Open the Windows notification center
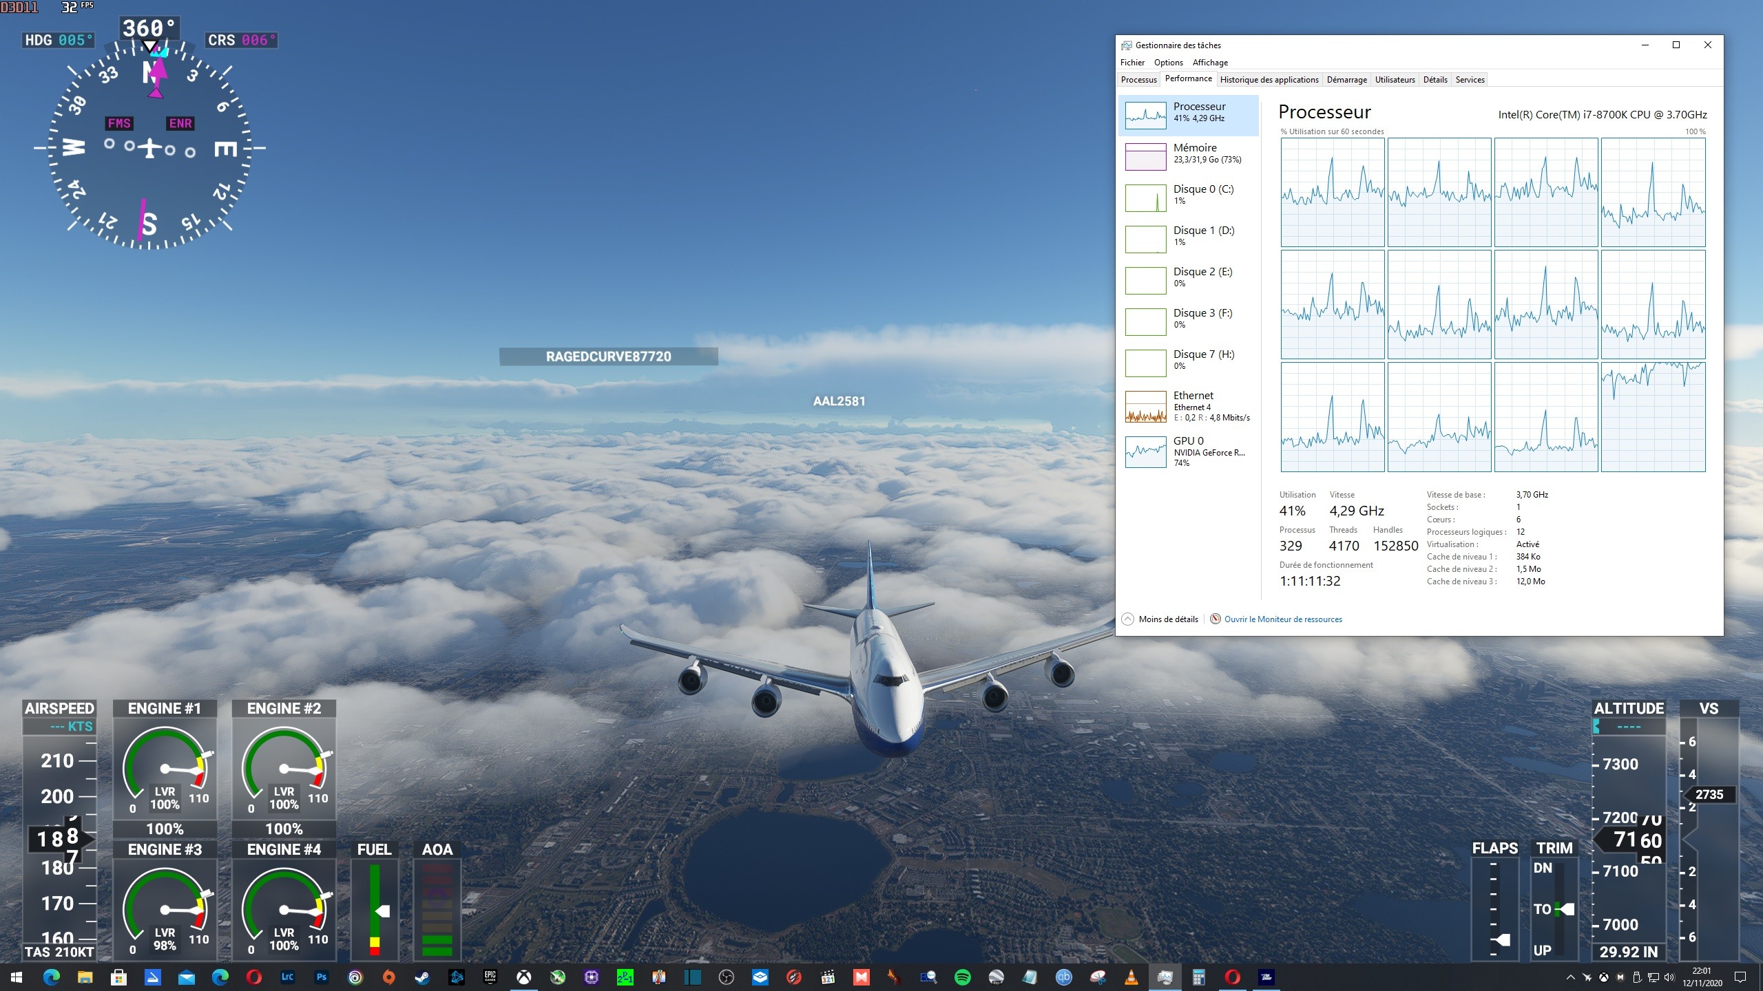1763x991 pixels. click(1740, 977)
